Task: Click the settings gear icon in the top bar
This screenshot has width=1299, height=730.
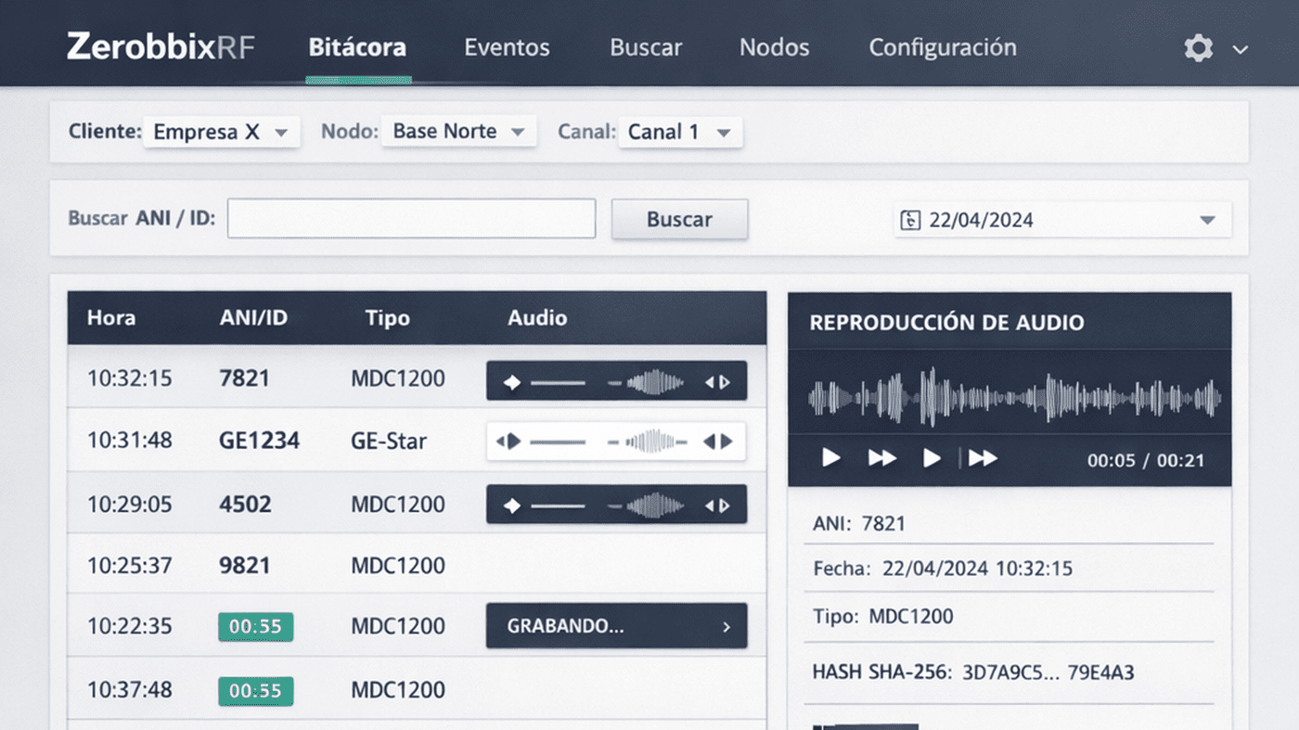Action: (x=1198, y=47)
